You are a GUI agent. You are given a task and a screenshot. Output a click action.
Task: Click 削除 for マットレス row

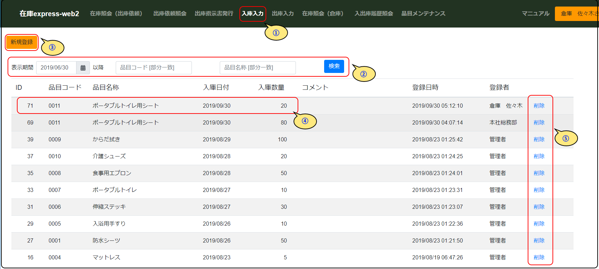(x=539, y=258)
